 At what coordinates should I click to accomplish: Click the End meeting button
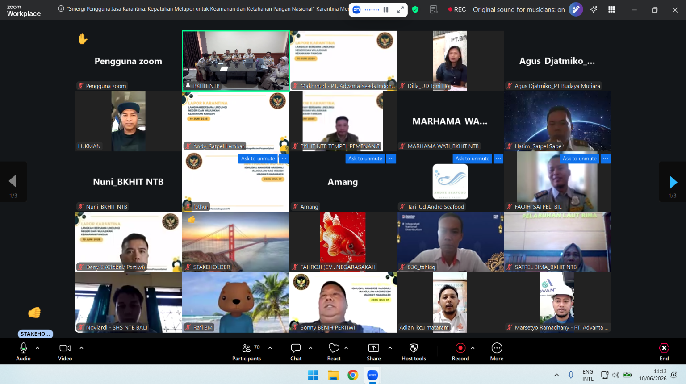664,352
